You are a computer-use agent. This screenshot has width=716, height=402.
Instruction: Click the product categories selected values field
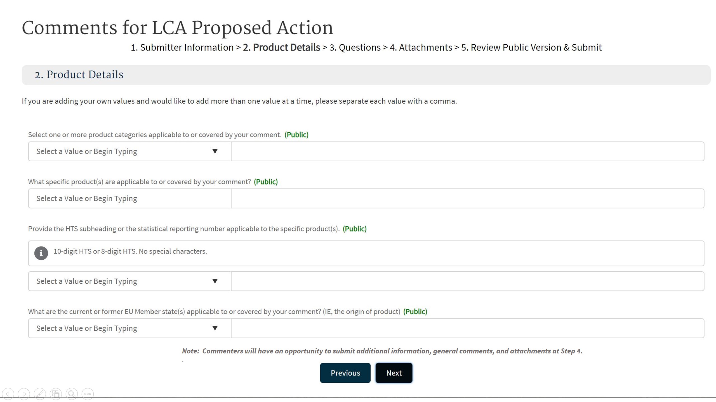[x=467, y=151]
